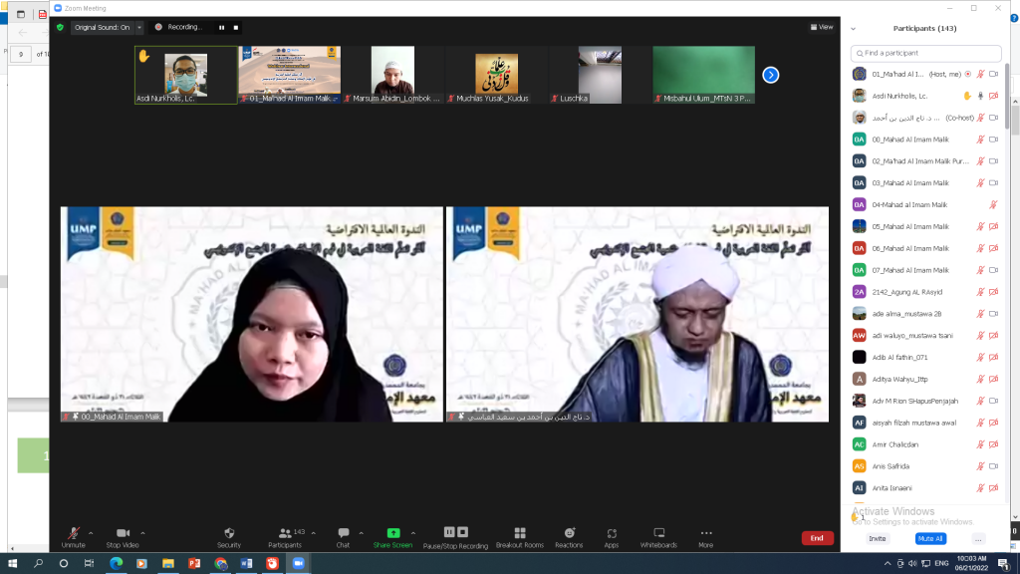Click the green Share Screen icon

(392, 533)
